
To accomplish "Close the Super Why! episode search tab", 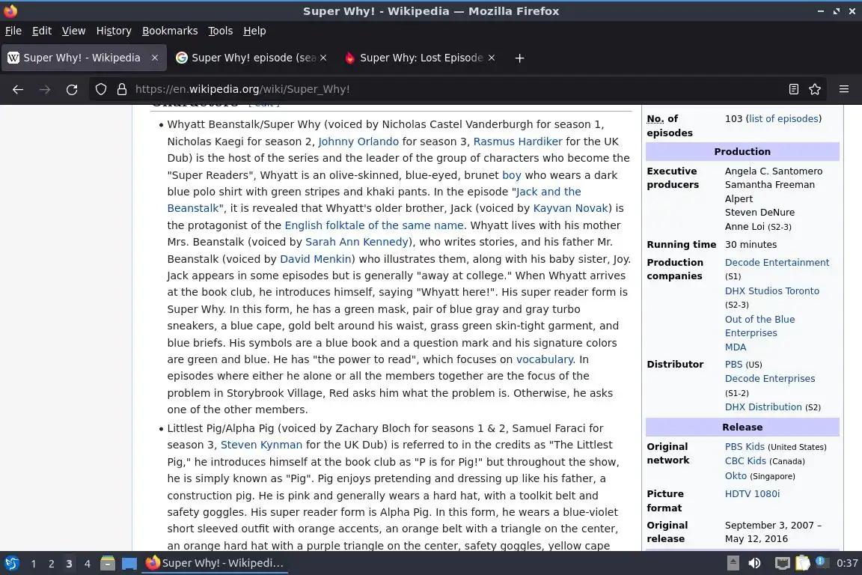I will [323, 57].
